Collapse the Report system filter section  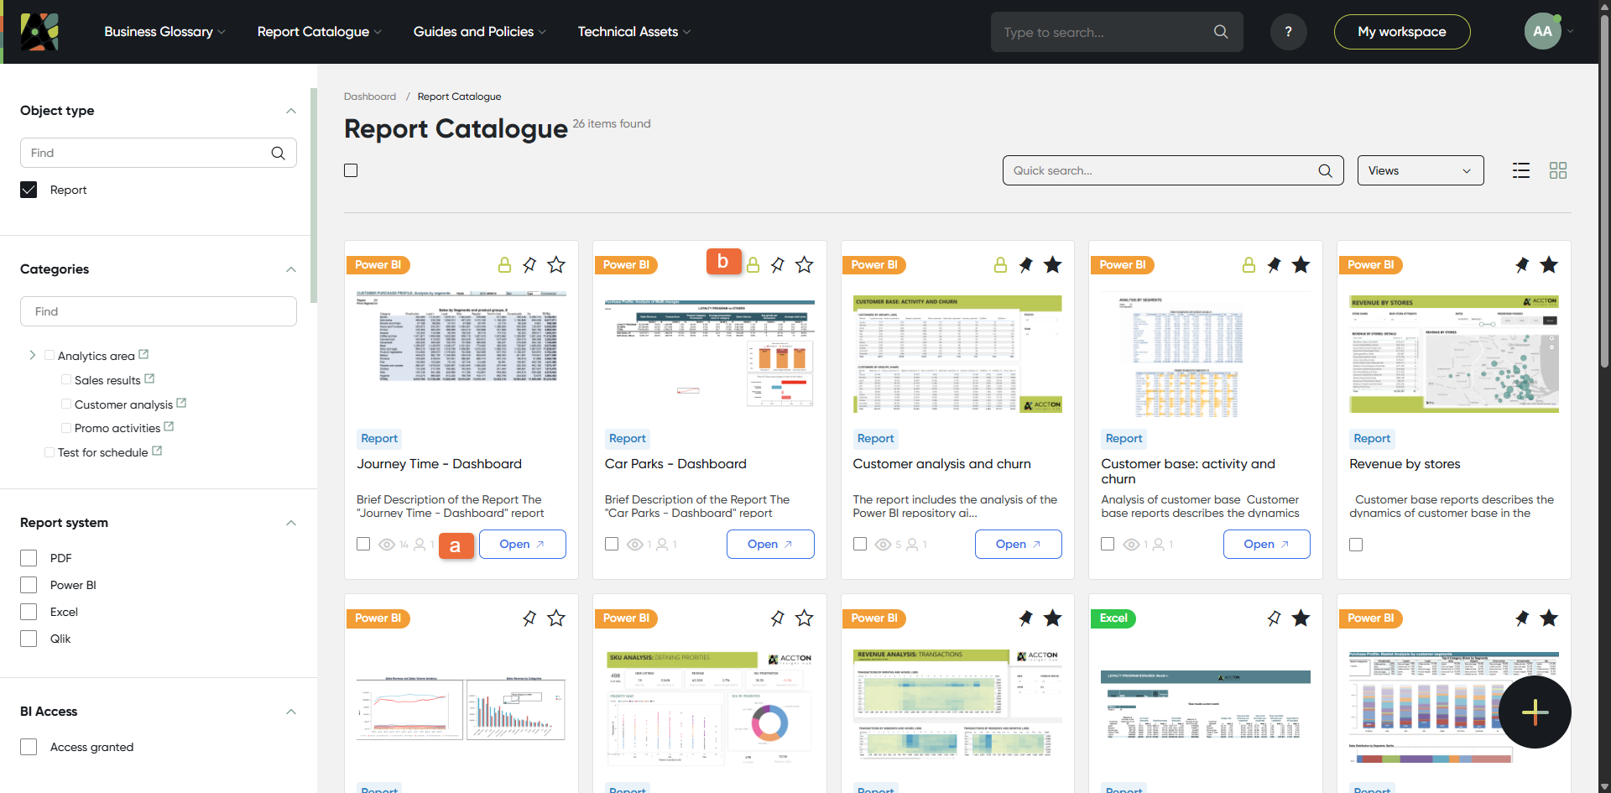point(290,523)
